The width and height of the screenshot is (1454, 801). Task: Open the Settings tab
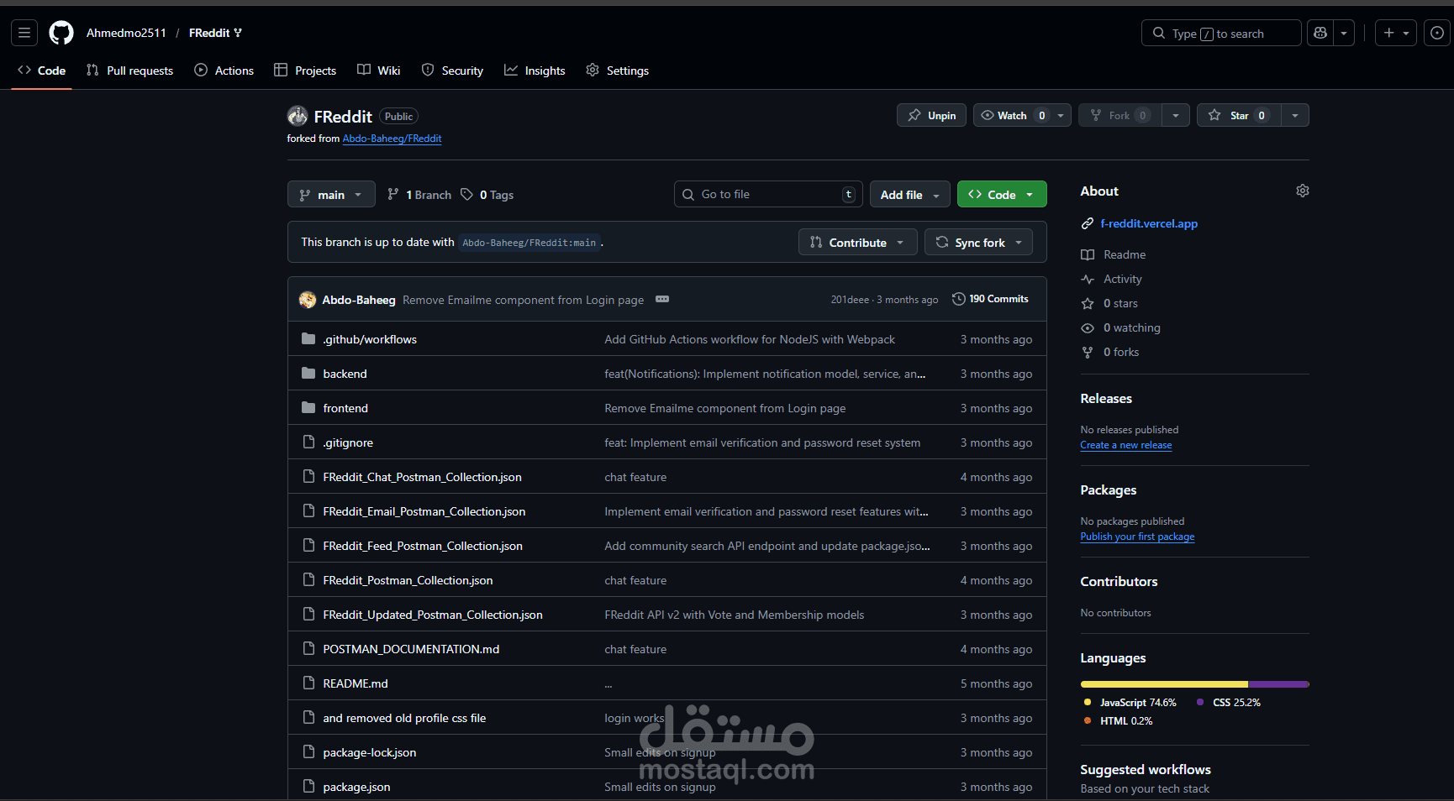pyautogui.click(x=618, y=71)
